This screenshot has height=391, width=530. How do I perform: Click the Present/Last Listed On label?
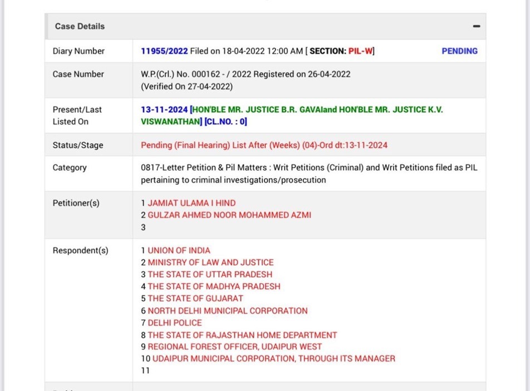[77, 116]
